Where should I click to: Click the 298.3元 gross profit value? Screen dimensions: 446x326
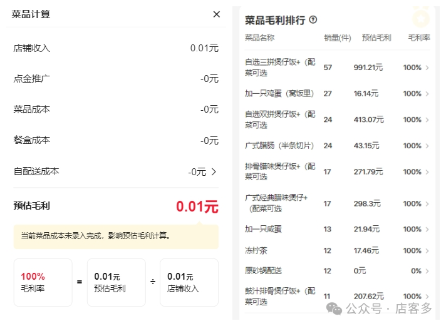[367, 204]
